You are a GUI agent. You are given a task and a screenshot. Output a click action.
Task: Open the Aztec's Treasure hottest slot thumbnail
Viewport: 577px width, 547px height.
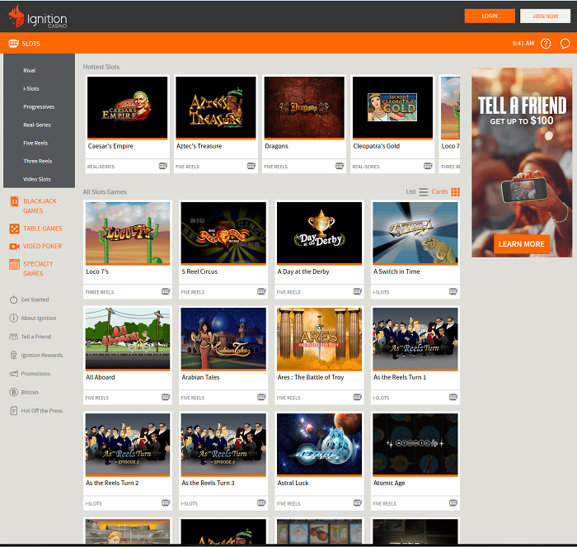click(x=216, y=107)
